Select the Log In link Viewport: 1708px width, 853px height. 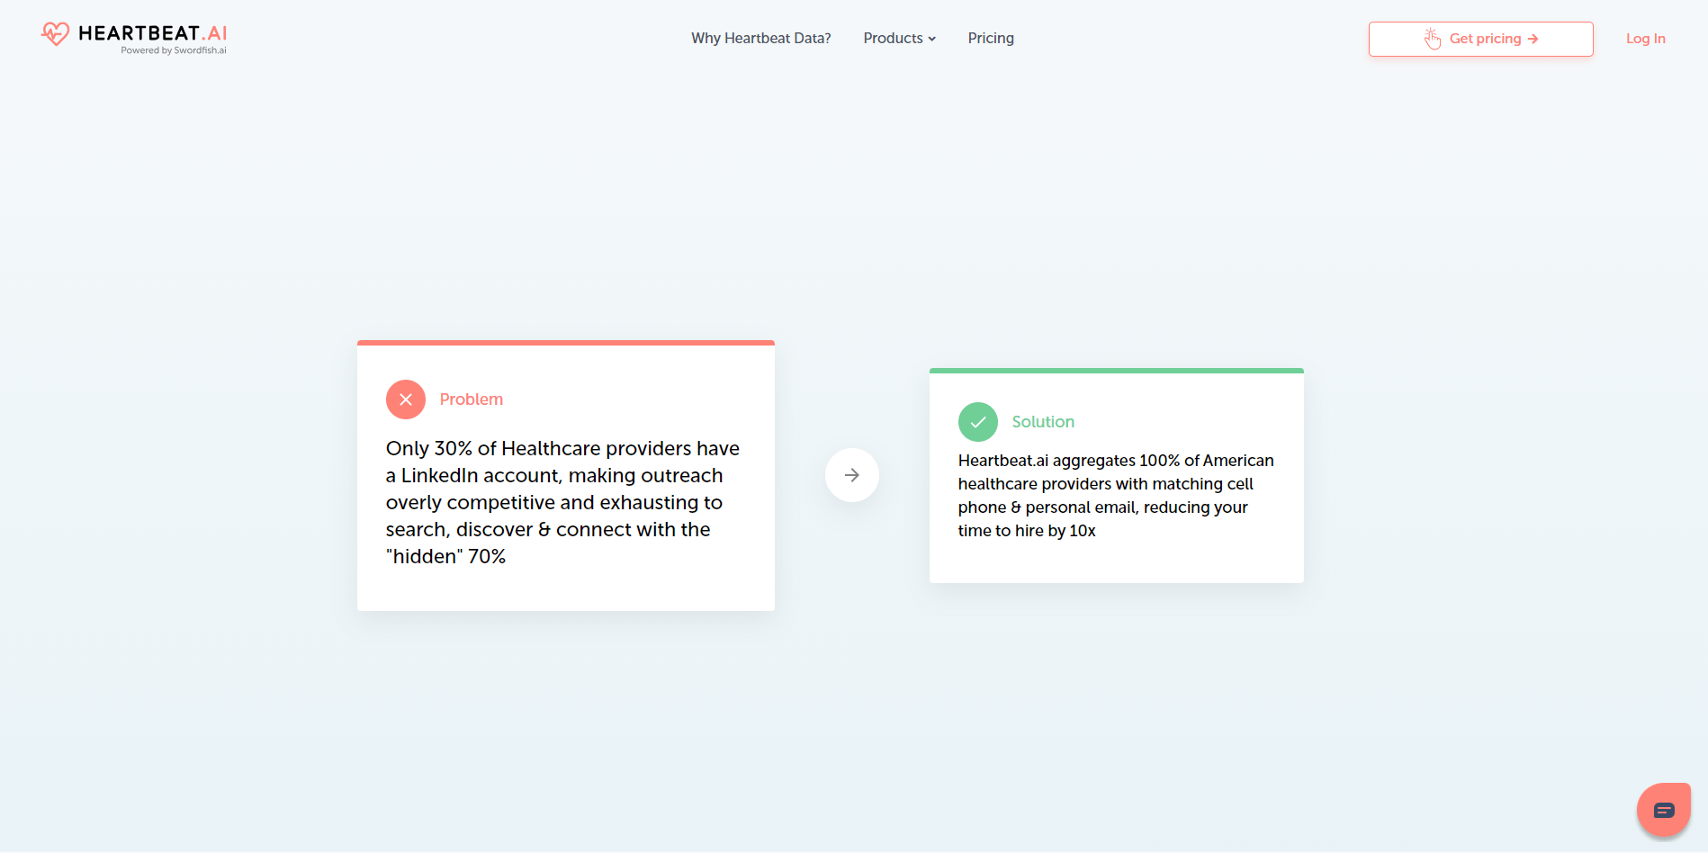(x=1645, y=39)
